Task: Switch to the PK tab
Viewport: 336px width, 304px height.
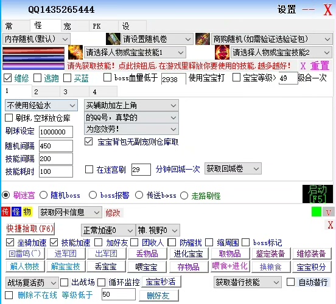Action: (103, 26)
